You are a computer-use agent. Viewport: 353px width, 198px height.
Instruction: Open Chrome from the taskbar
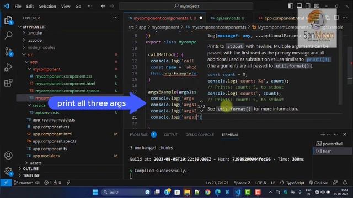[207, 192]
